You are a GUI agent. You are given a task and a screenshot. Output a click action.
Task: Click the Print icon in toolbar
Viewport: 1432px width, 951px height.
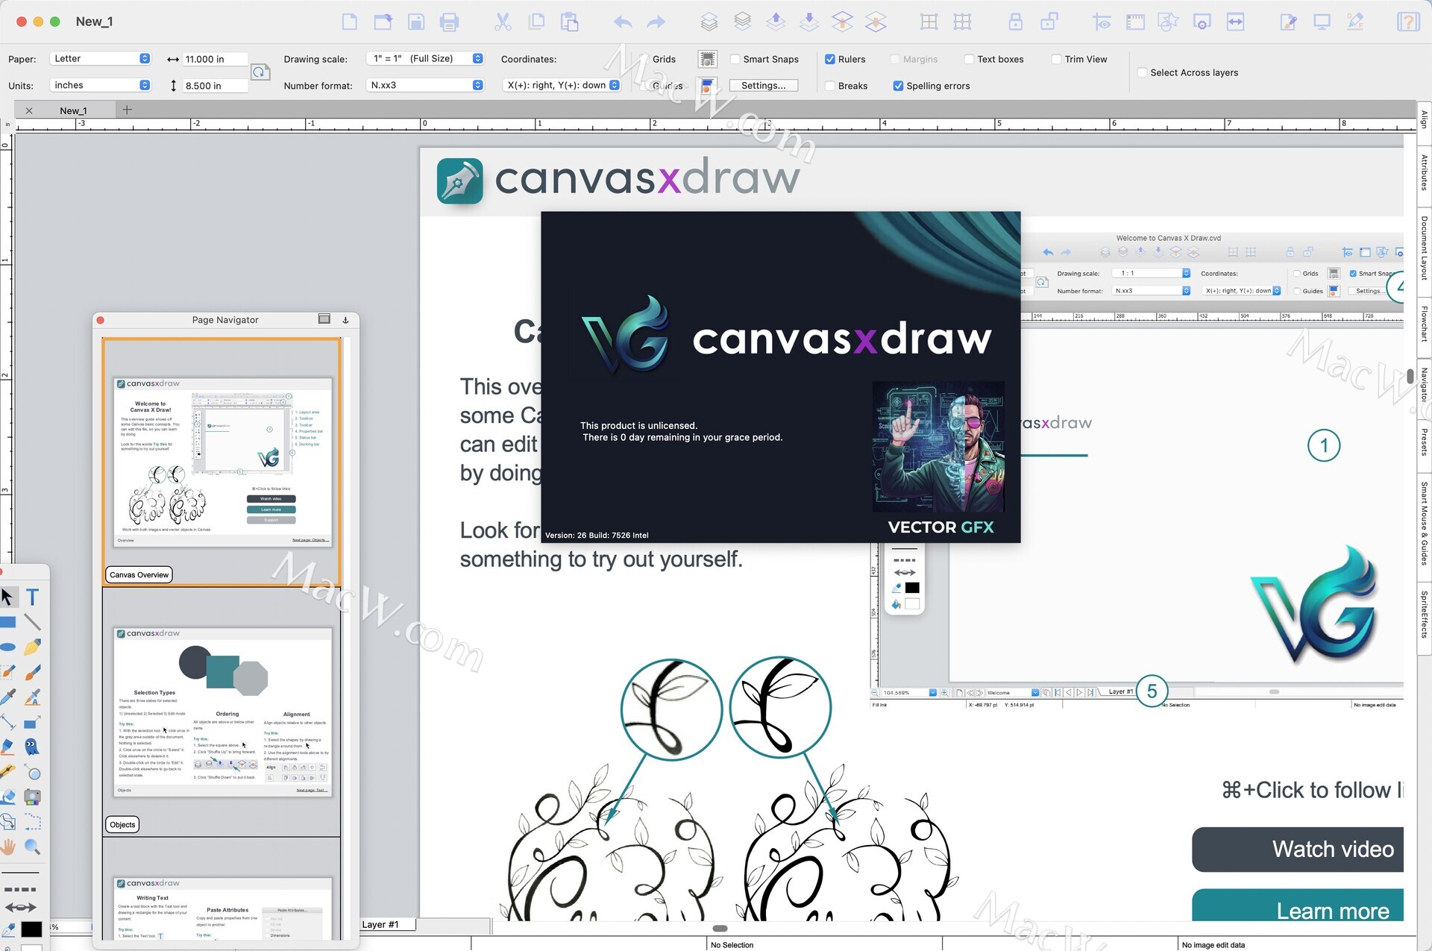tap(449, 22)
